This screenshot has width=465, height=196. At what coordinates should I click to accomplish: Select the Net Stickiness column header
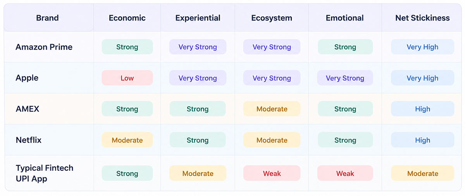(422, 18)
